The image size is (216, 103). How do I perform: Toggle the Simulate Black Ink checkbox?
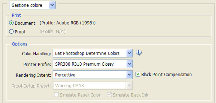tap(109, 95)
